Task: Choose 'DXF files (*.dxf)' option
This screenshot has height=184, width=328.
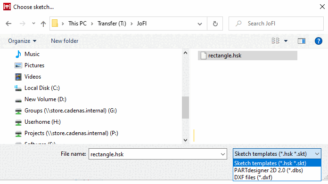Action: click(277, 177)
